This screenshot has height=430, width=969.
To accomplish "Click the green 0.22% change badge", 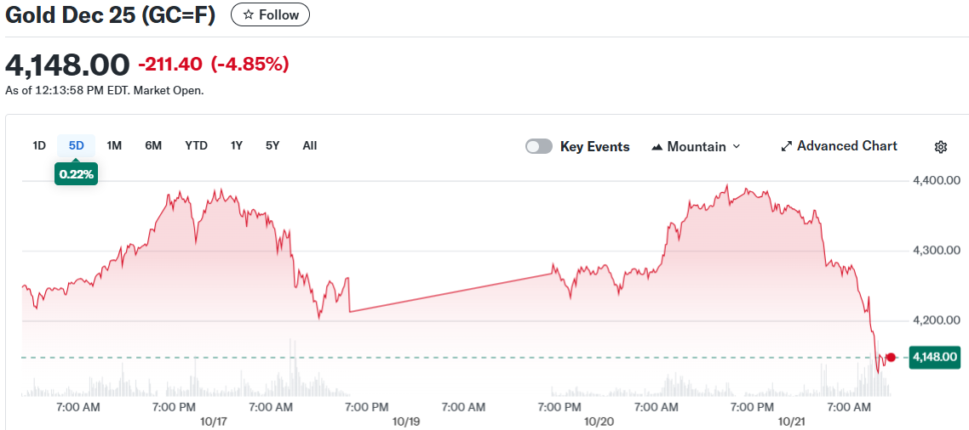I will click(x=77, y=174).
